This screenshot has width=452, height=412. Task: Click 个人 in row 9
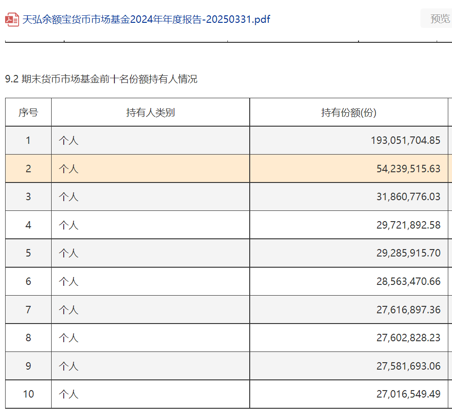69,366
